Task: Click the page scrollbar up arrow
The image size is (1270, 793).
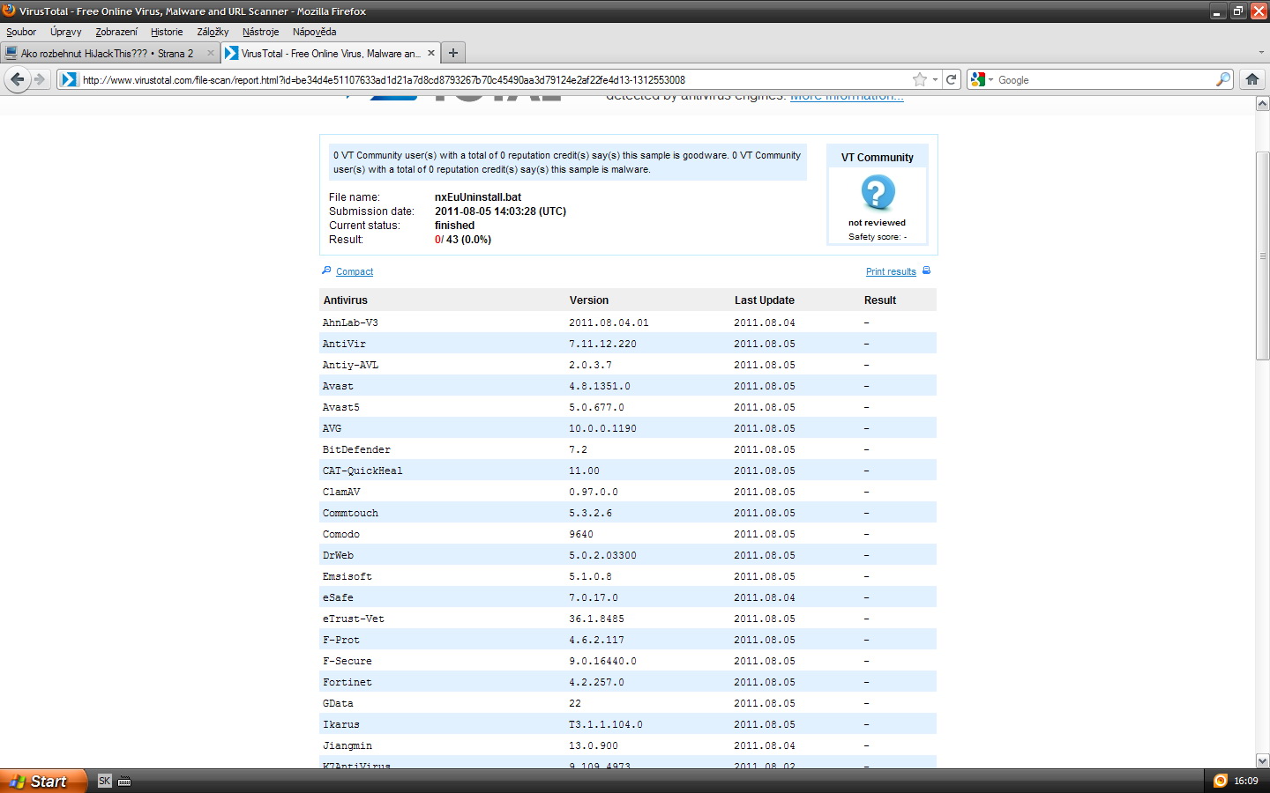Action: coord(1262,104)
